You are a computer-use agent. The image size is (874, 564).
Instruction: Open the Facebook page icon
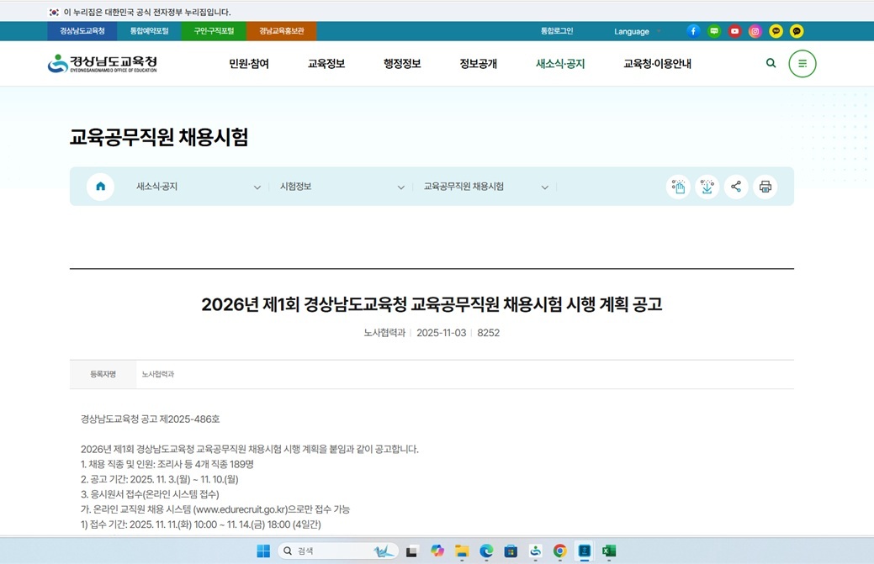692,31
